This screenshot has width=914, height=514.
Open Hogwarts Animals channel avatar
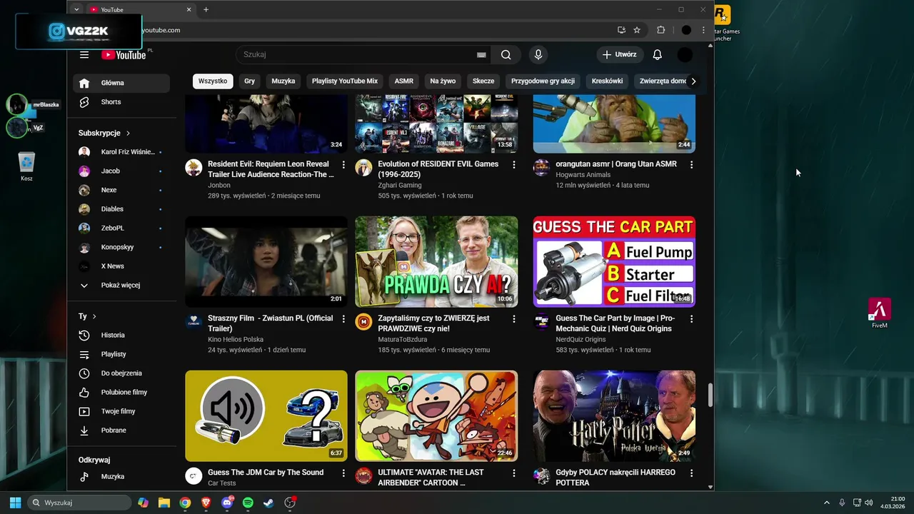pos(541,168)
